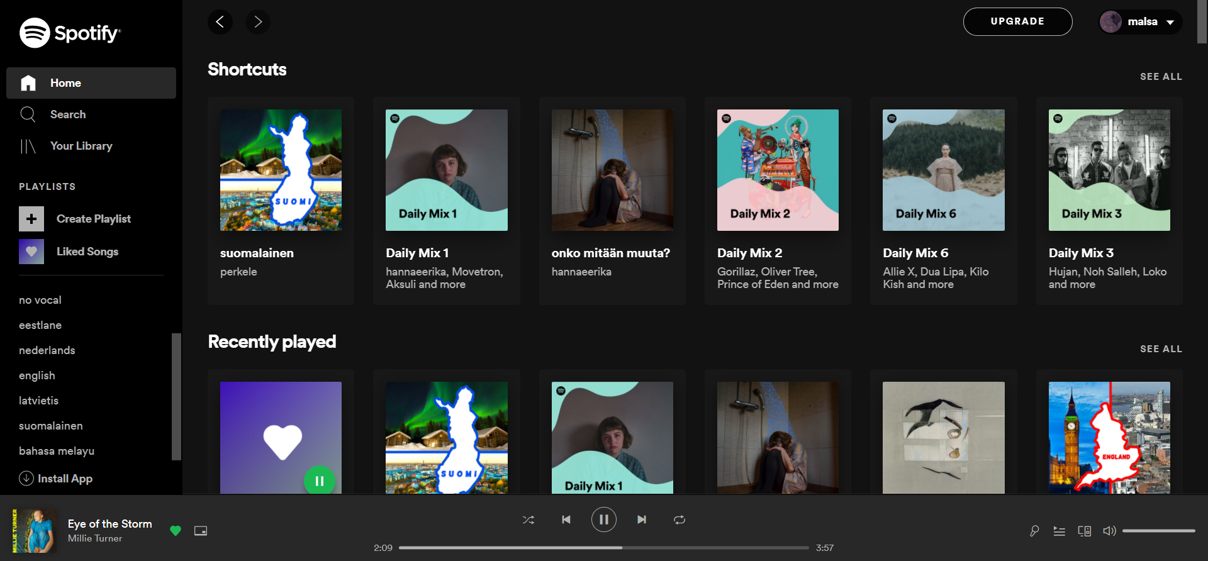The height and width of the screenshot is (561, 1208).
Task: Open picture-in-picture mini player icon
Action: point(201,531)
